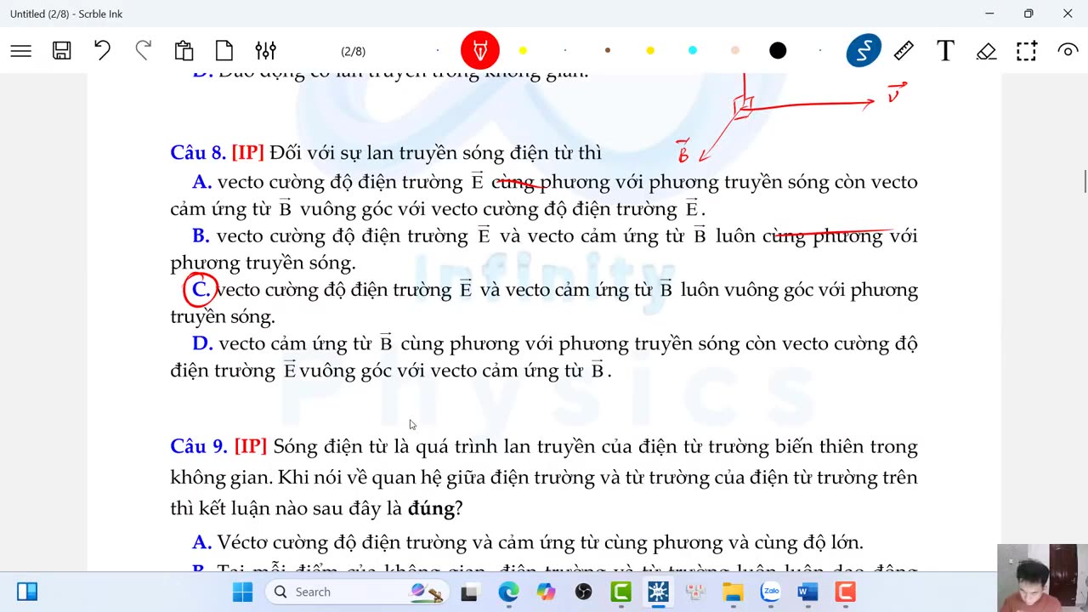Screen dimensions: 1088x612
Task: Open the widgets panel icon on taskbar
Action: coord(27,592)
